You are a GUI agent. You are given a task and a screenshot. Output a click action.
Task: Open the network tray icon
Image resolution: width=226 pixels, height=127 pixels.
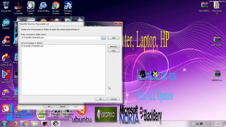click(x=209, y=124)
